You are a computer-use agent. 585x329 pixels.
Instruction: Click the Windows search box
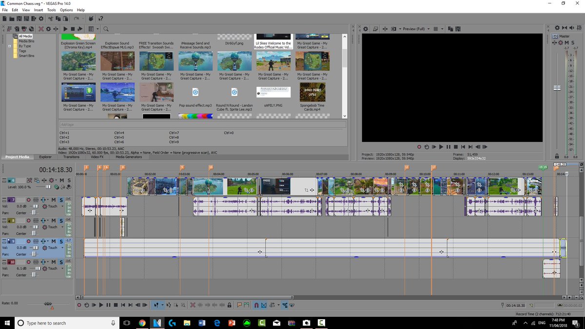(66, 323)
